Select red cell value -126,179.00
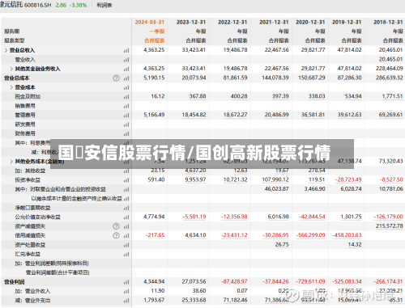Viewport: 405px width, 308px height. (389, 217)
